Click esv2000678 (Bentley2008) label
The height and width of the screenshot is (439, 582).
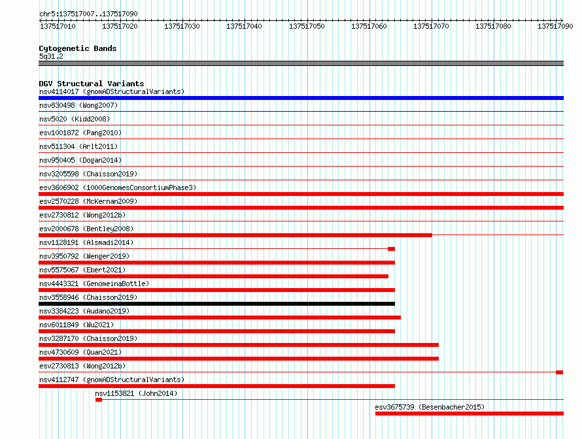[x=86, y=229]
